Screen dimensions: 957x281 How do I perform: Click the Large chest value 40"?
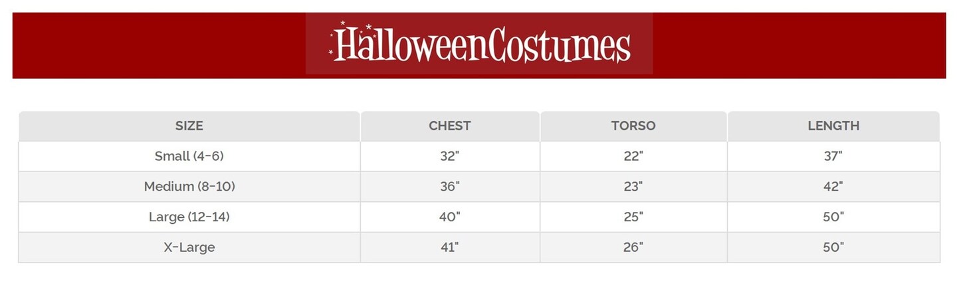pos(450,217)
